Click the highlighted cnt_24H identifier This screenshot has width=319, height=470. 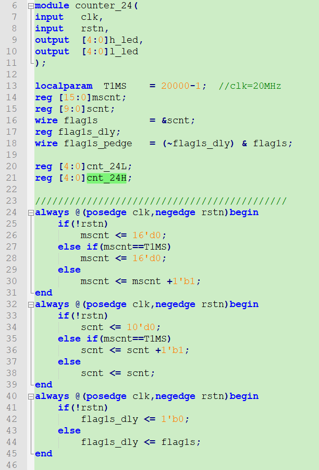[109, 178]
